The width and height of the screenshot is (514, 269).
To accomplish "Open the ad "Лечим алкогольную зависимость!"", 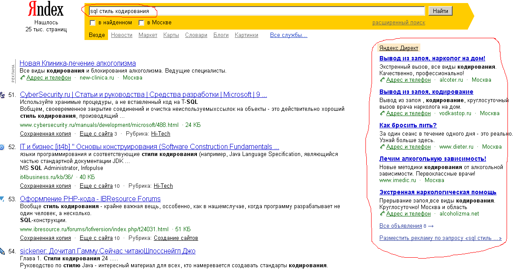I will tap(433, 159).
